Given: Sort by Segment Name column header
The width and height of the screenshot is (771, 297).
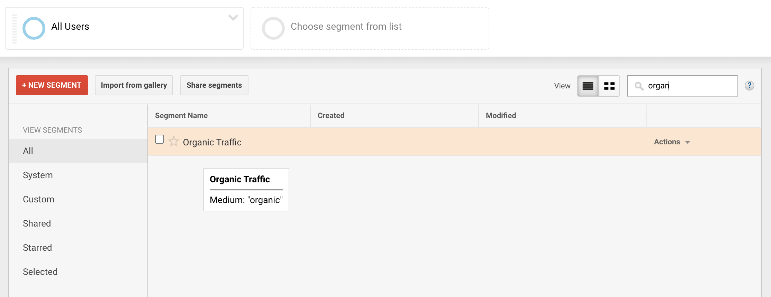Looking at the screenshot, I should 181,116.
